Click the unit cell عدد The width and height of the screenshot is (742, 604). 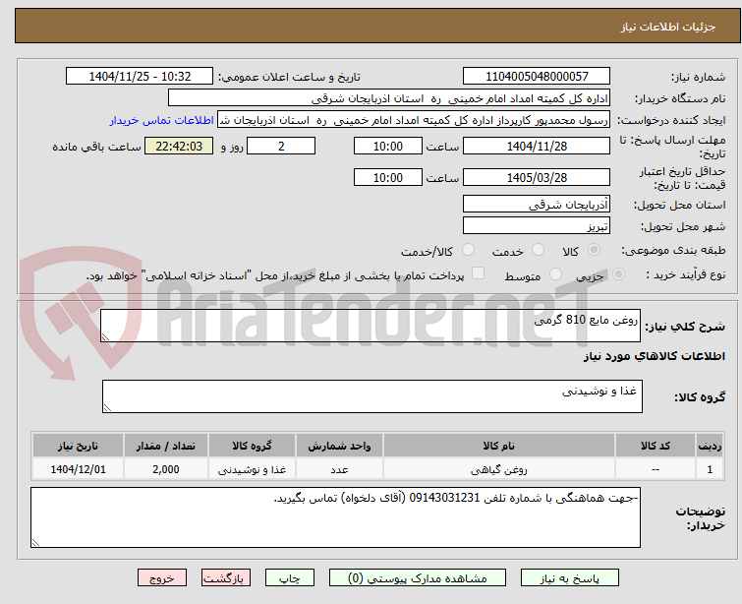point(339,469)
